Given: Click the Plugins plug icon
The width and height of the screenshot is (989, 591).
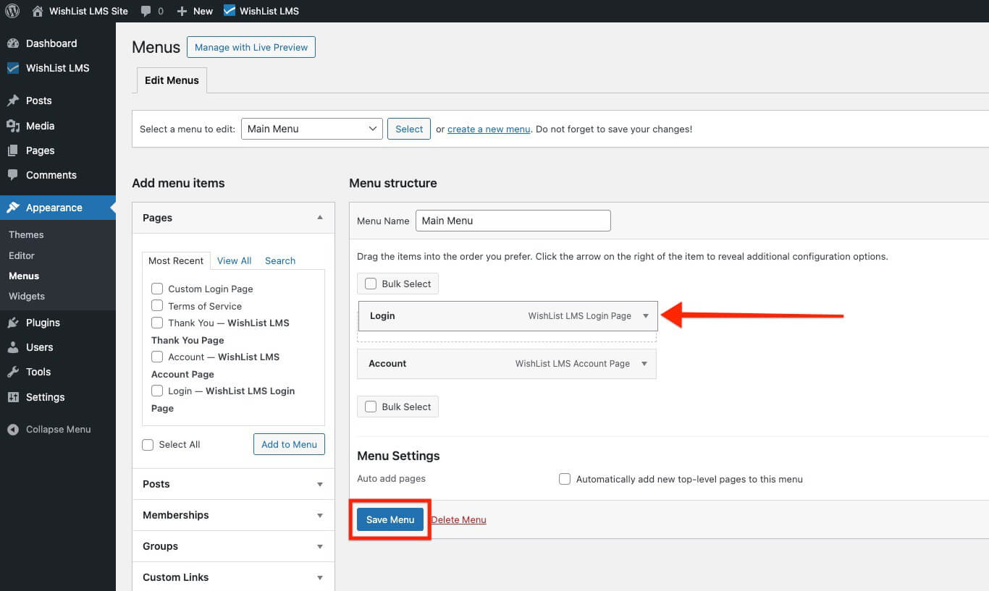Looking at the screenshot, I should click(x=13, y=323).
